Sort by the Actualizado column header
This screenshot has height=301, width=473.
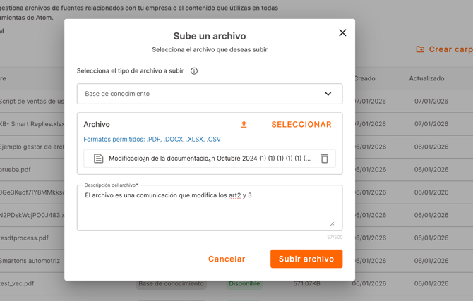426,78
